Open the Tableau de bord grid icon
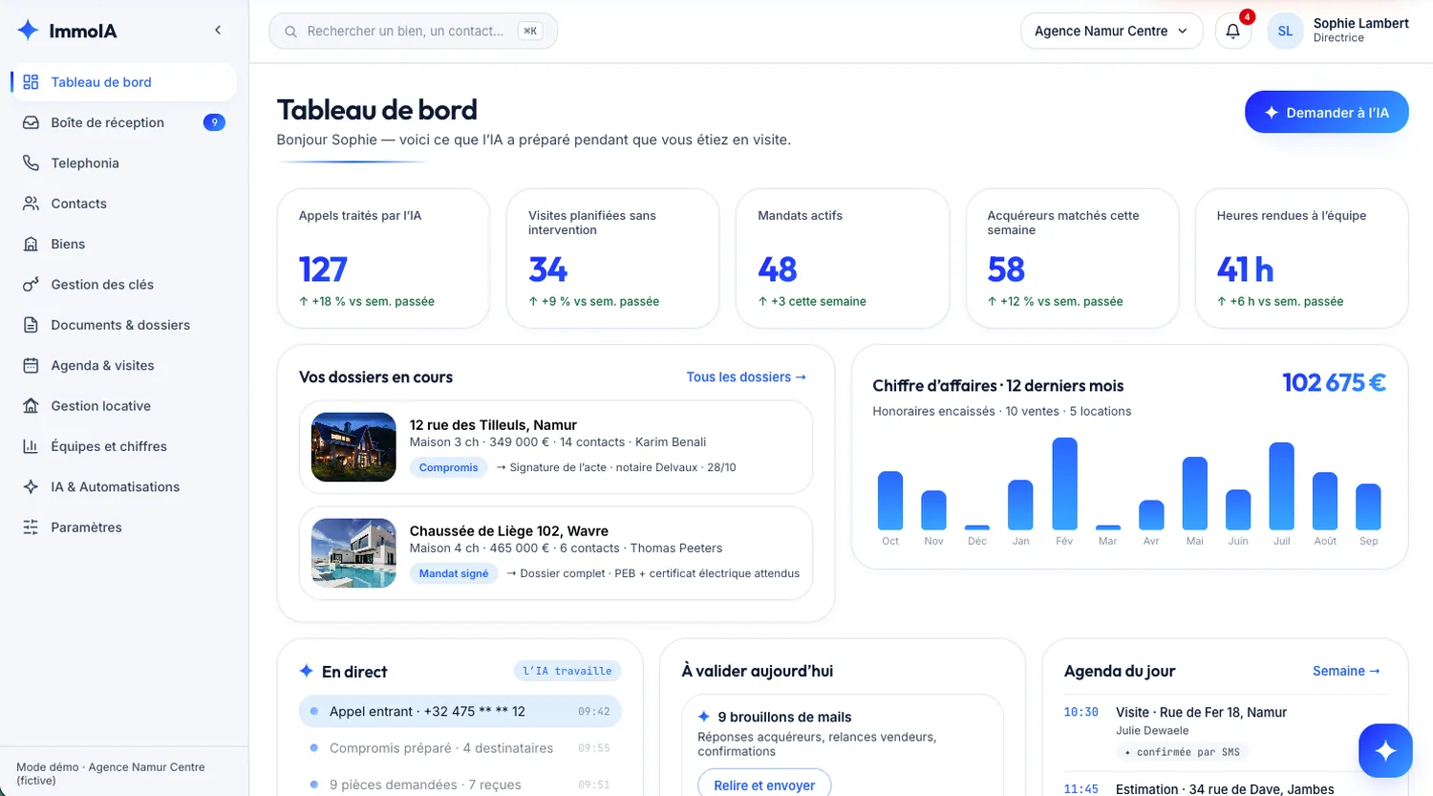Viewport: 1433px width, 796px height. 31,82
